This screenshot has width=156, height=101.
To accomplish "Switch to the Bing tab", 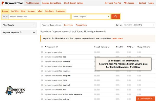I will (x=23, y=11).
